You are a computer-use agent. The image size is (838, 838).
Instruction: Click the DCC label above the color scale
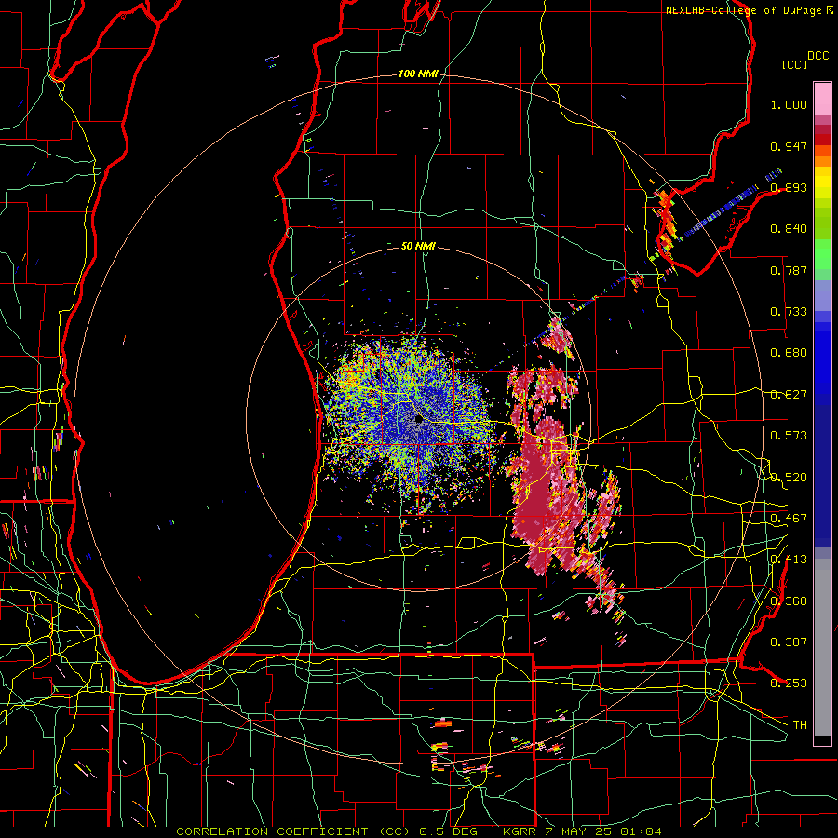point(818,56)
